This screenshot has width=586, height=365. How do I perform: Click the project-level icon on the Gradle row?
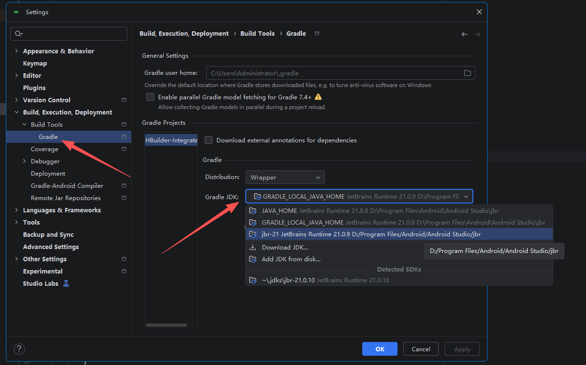click(124, 137)
